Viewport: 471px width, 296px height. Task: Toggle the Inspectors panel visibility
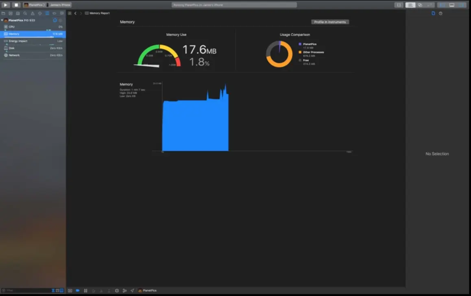pyautogui.click(x=462, y=5)
